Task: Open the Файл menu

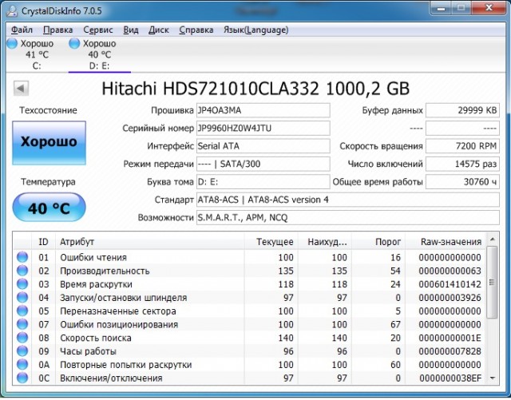Action: [x=22, y=30]
